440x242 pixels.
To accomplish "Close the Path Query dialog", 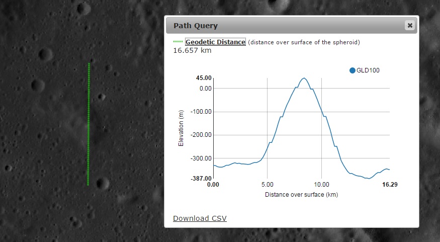I will tap(410, 25).
